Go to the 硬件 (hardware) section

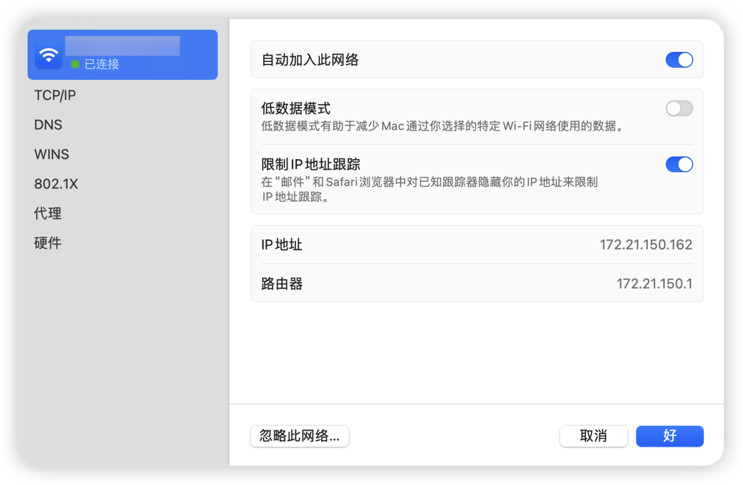pos(48,243)
